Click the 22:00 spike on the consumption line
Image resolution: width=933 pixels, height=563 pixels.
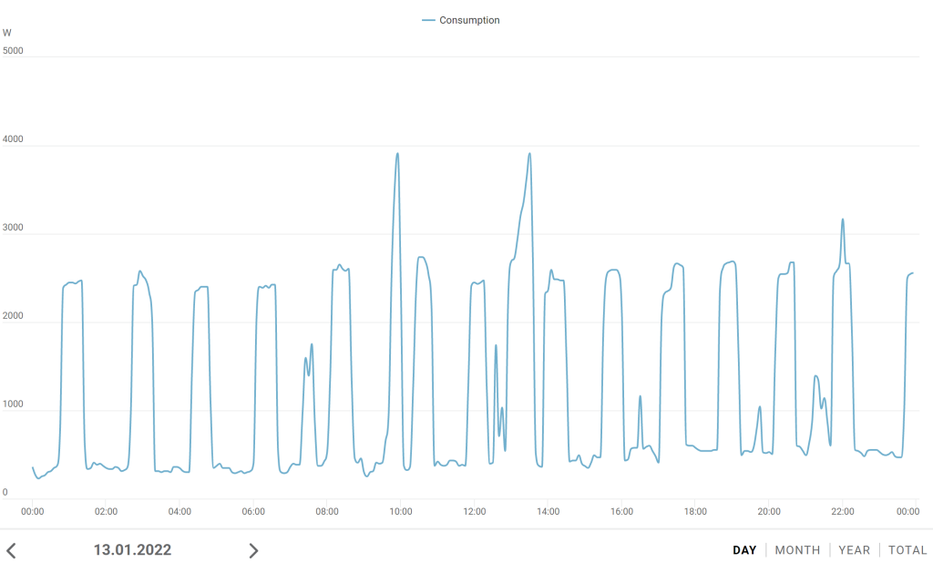(x=843, y=220)
